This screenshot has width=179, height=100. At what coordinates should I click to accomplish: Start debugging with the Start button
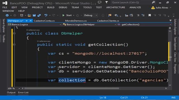click(67, 15)
